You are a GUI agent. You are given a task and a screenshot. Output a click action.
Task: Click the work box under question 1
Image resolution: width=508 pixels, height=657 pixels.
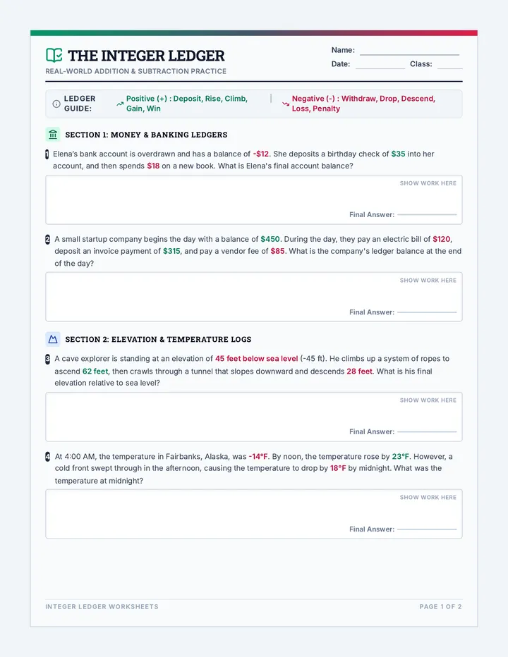(254, 200)
